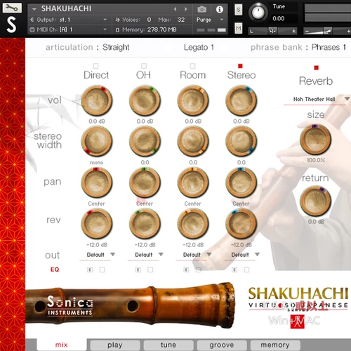The width and height of the screenshot is (351, 351).
Task: Click the Sonica Instruments logo
Action: (x=69, y=306)
